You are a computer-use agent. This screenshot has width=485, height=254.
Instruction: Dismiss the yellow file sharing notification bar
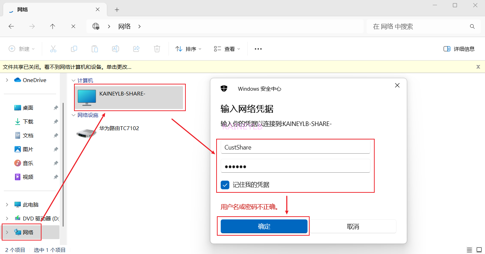478,67
